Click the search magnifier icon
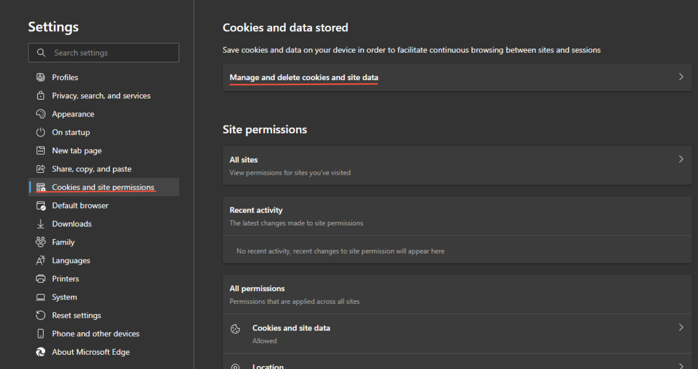This screenshot has width=698, height=369. (41, 52)
